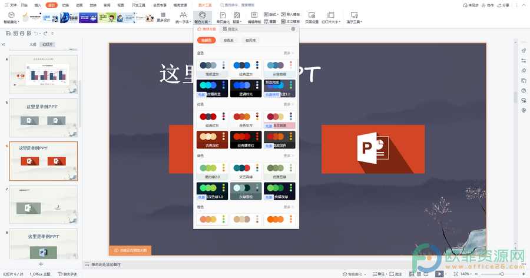Open the 版式 layout dropdown
The image size is (530, 278).
pyautogui.click(x=271, y=14)
